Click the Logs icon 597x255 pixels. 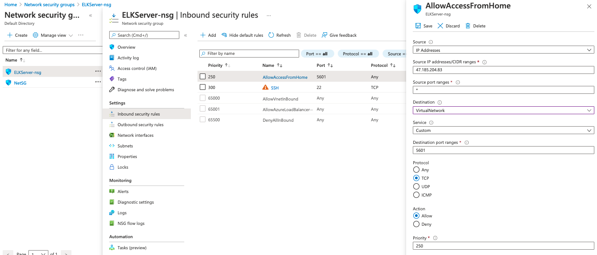point(112,212)
